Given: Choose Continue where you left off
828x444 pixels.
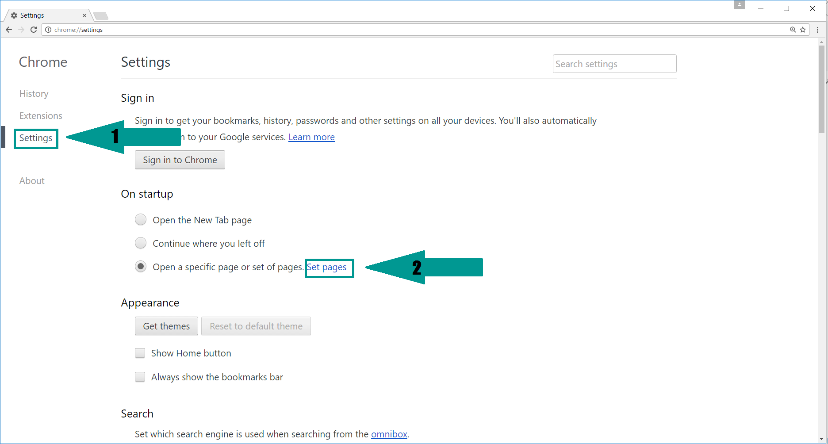Looking at the screenshot, I should pyautogui.click(x=141, y=243).
